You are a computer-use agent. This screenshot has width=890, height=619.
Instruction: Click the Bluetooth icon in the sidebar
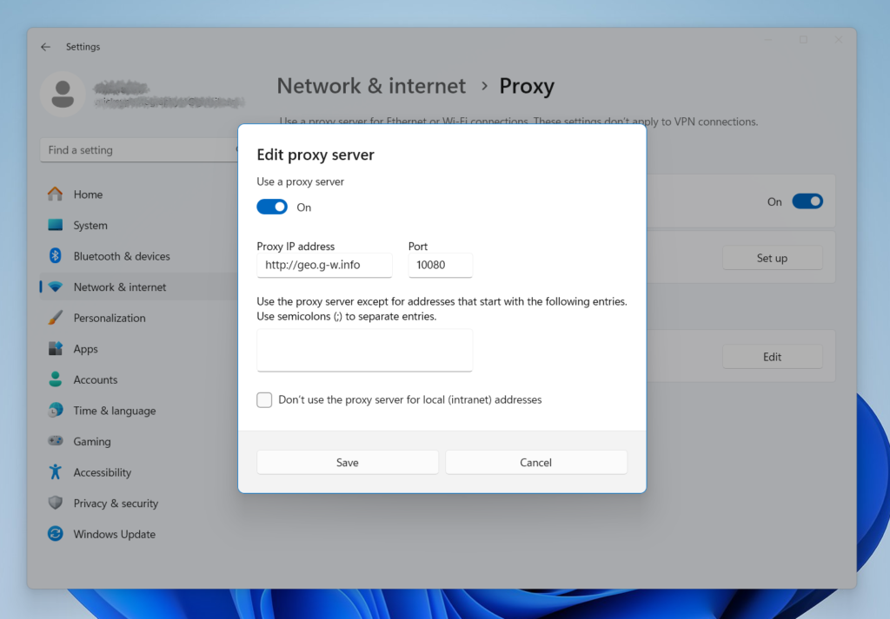click(x=55, y=255)
